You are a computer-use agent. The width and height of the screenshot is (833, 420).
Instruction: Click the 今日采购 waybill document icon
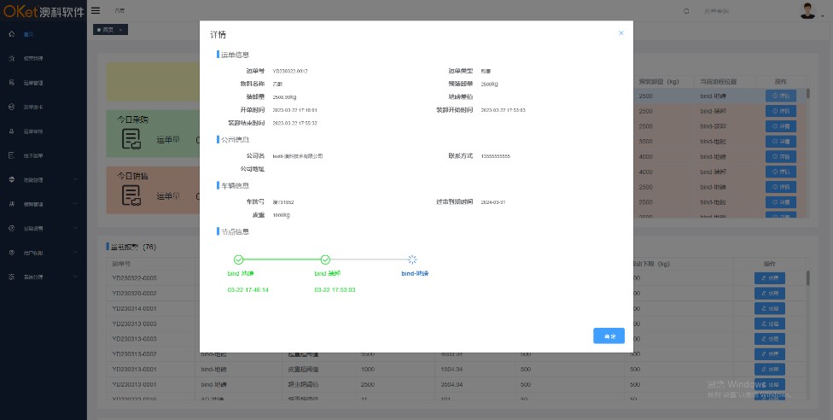[131, 139]
